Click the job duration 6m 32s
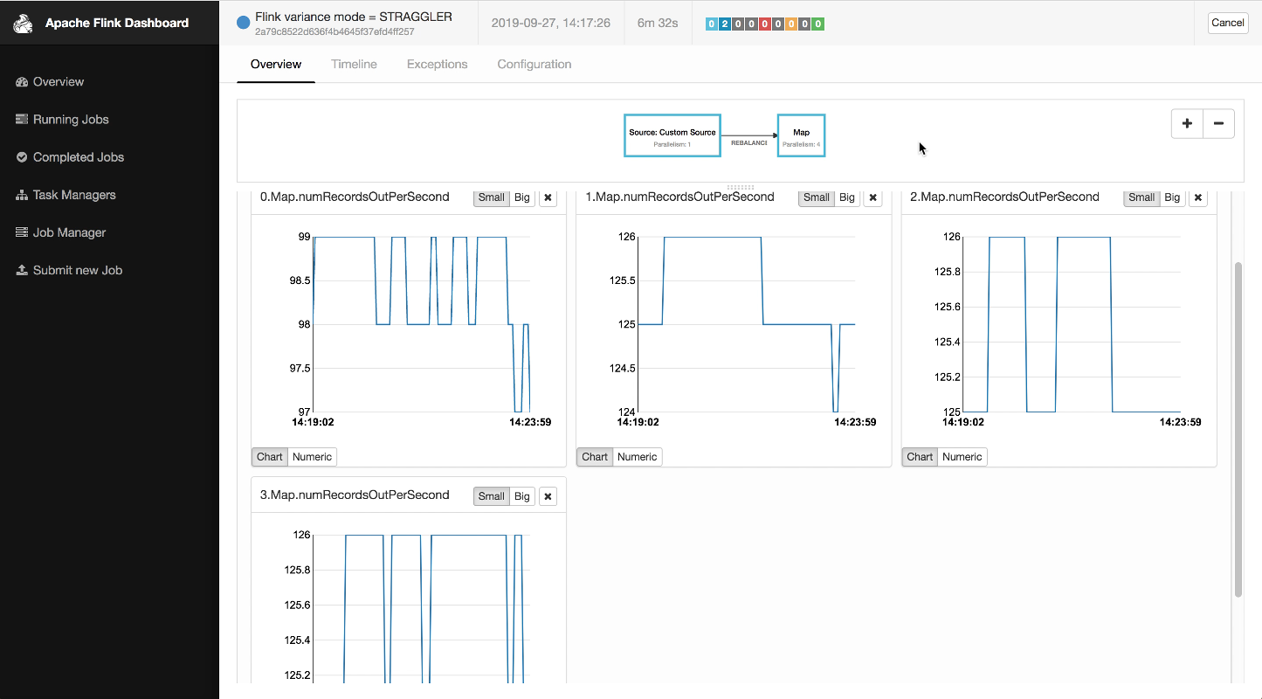Viewport: 1262px width, 699px height. click(658, 23)
